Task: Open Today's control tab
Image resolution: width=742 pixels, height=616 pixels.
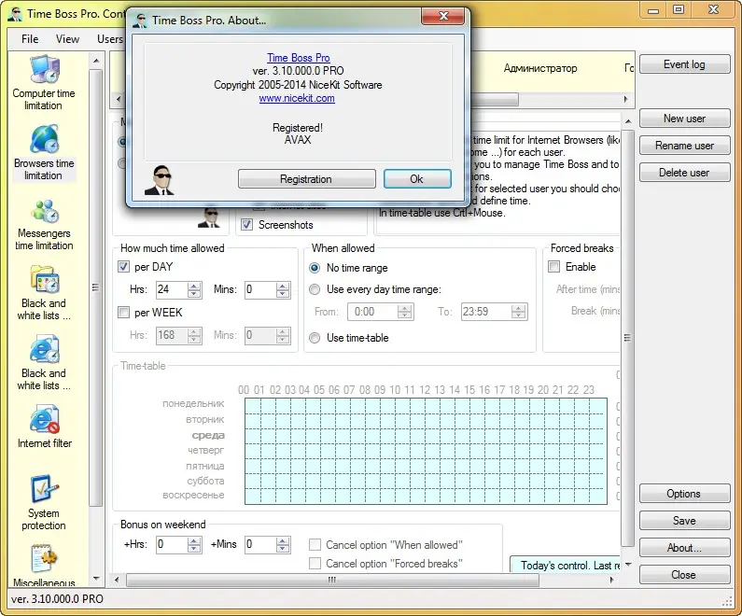Action: coord(567,565)
